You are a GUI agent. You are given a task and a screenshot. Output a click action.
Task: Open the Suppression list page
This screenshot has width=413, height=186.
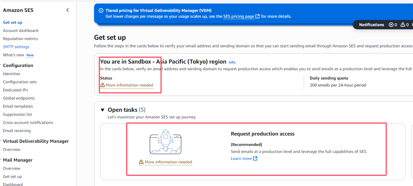17,114
